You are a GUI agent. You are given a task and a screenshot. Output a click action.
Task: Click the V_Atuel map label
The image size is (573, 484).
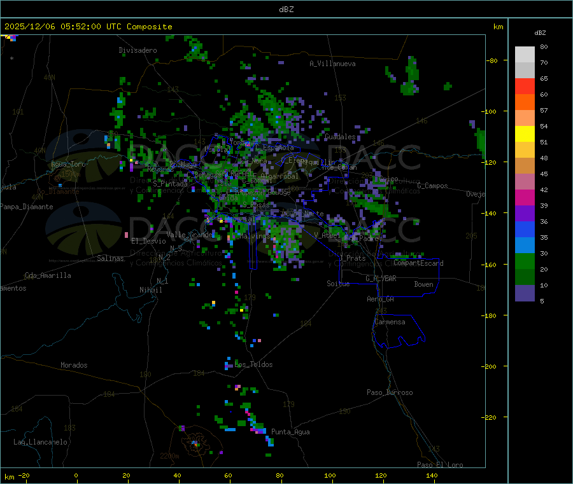327,235
